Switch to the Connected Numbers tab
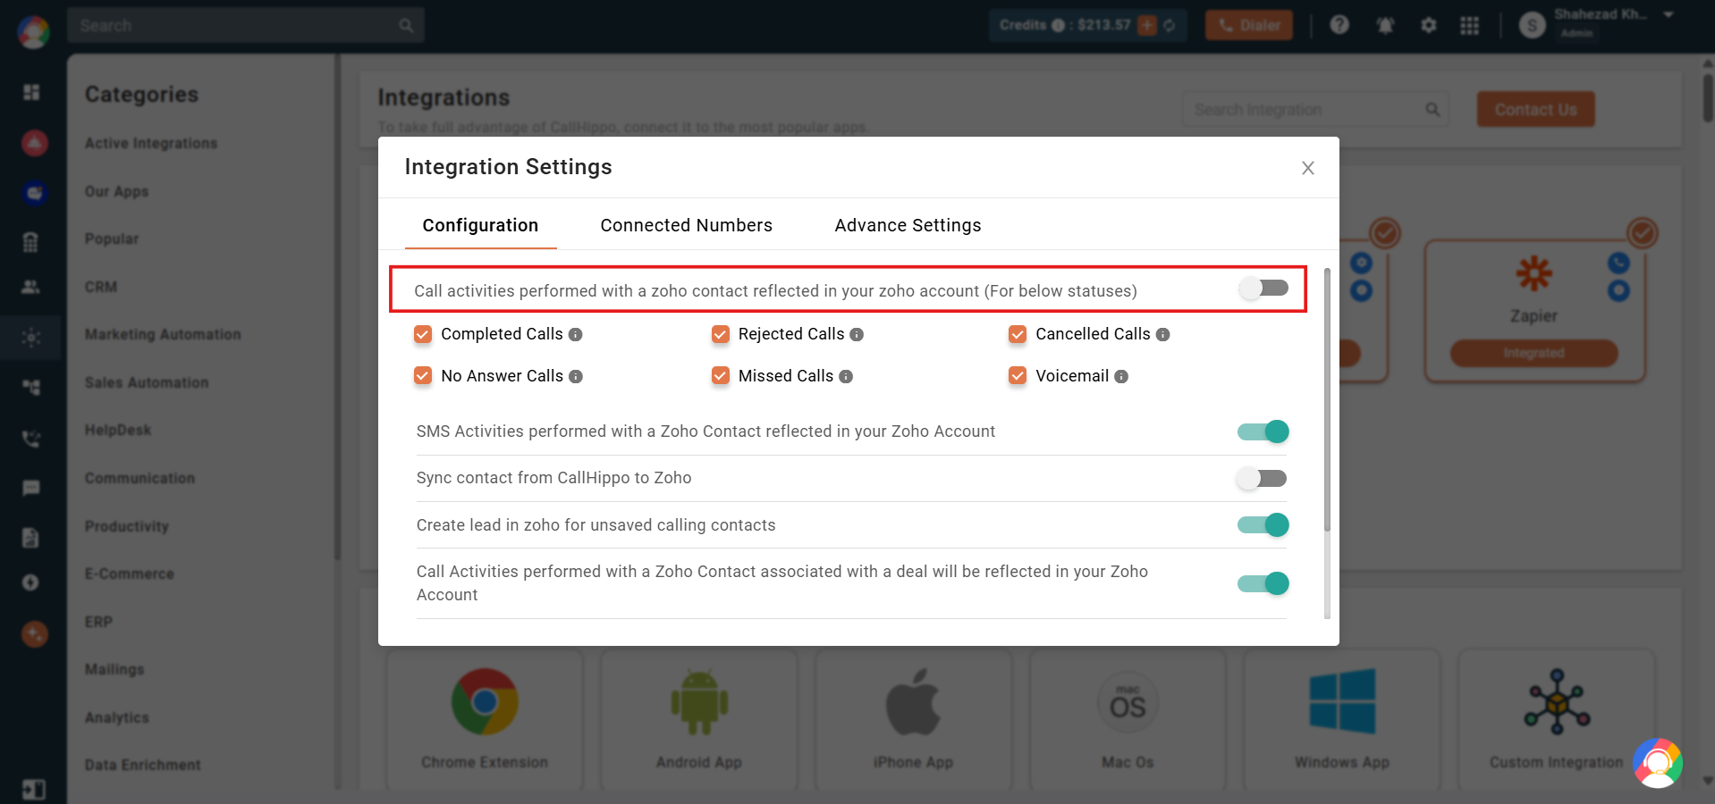This screenshot has width=1715, height=804. tap(686, 225)
